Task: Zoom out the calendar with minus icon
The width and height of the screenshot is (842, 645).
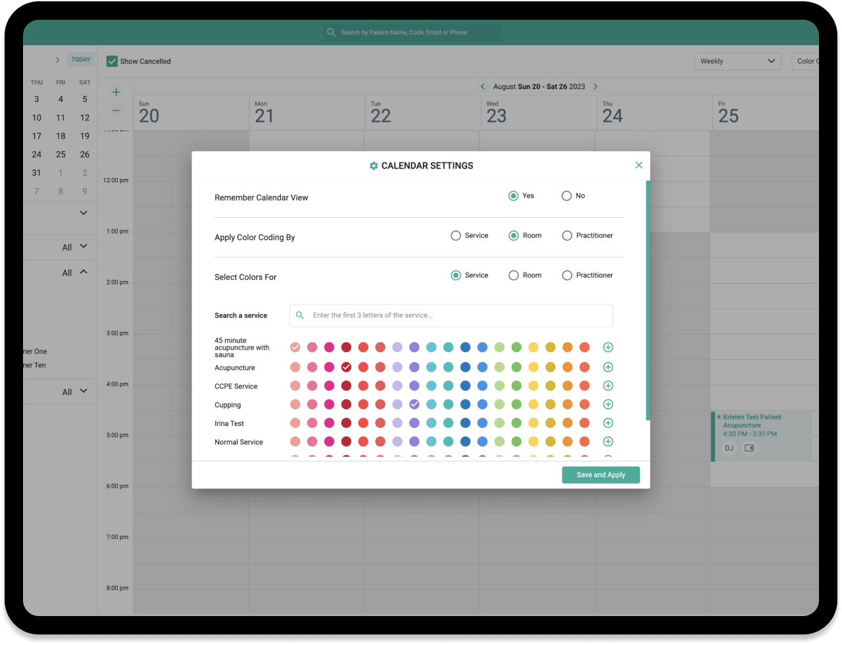Action: (x=116, y=111)
